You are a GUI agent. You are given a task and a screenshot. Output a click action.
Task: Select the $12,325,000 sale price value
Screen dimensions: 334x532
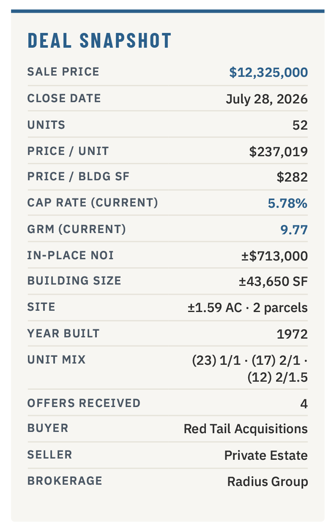tap(268, 72)
